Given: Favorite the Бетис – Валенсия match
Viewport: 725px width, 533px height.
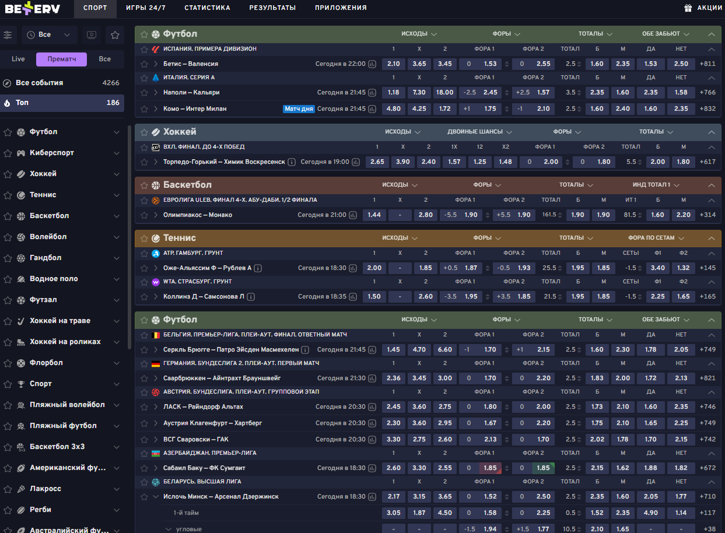Looking at the screenshot, I should coord(144,64).
